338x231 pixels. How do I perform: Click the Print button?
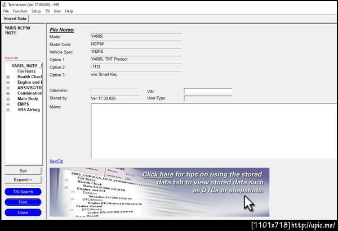click(x=23, y=202)
